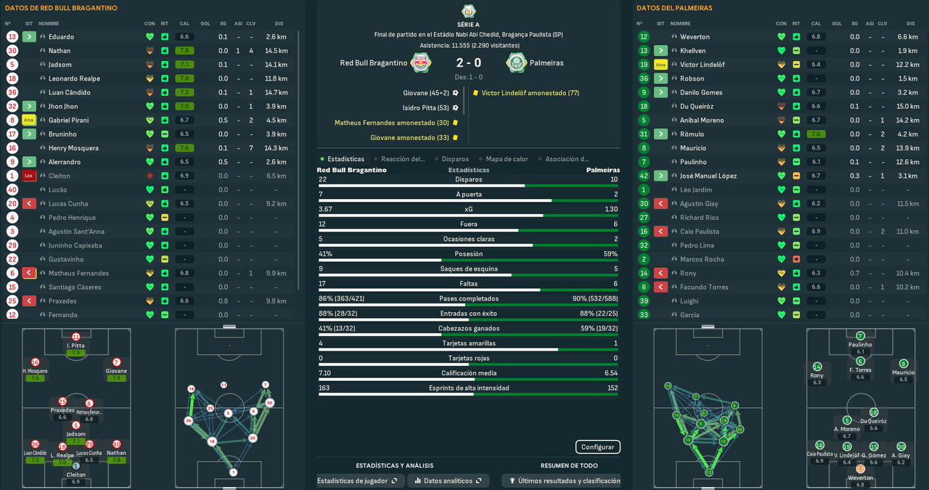Click yellow card icon next to Matheus Fernandes amonestado
Image resolution: width=929 pixels, height=490 pixels.
click(x=455, y=123)
